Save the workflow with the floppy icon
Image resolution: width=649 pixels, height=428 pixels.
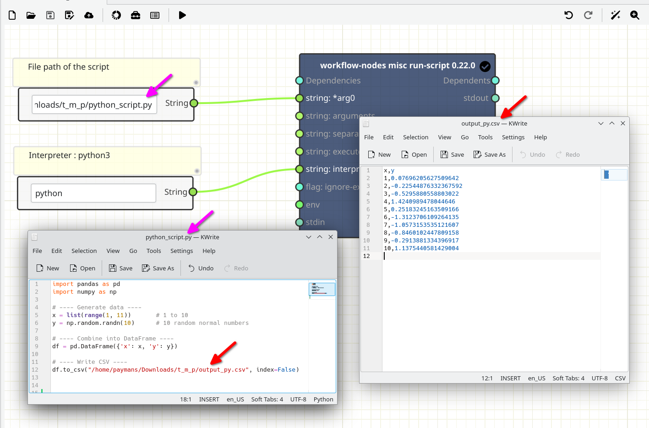tap(50, 15)
